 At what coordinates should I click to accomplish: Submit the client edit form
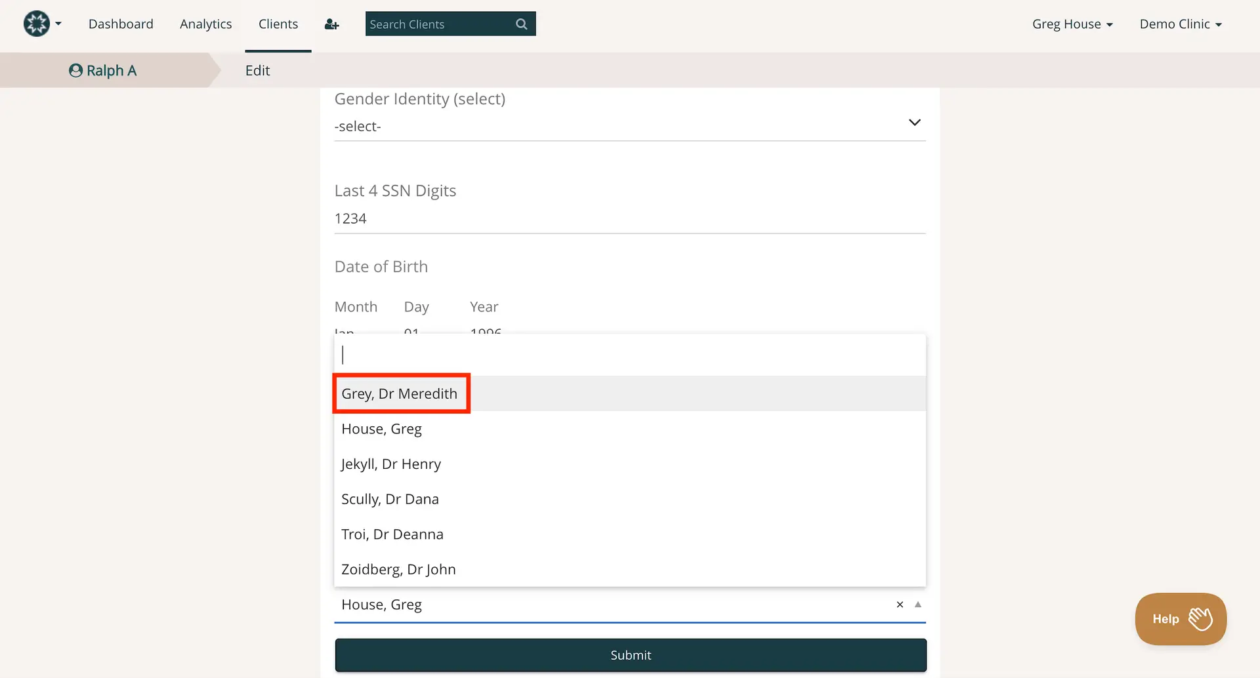630,654
